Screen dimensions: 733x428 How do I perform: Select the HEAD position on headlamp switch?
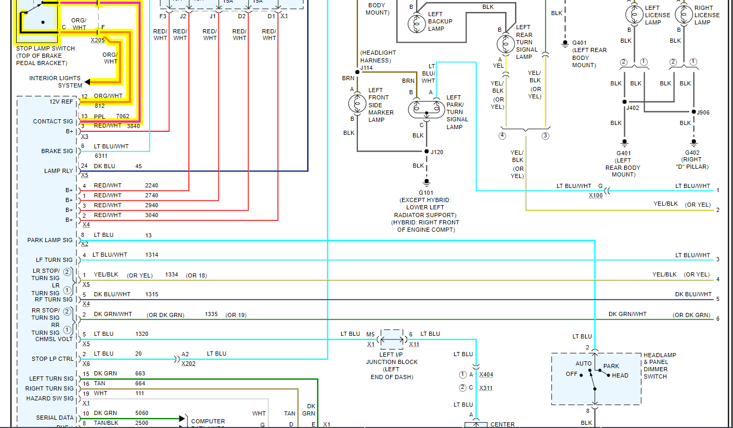[620, 375]
